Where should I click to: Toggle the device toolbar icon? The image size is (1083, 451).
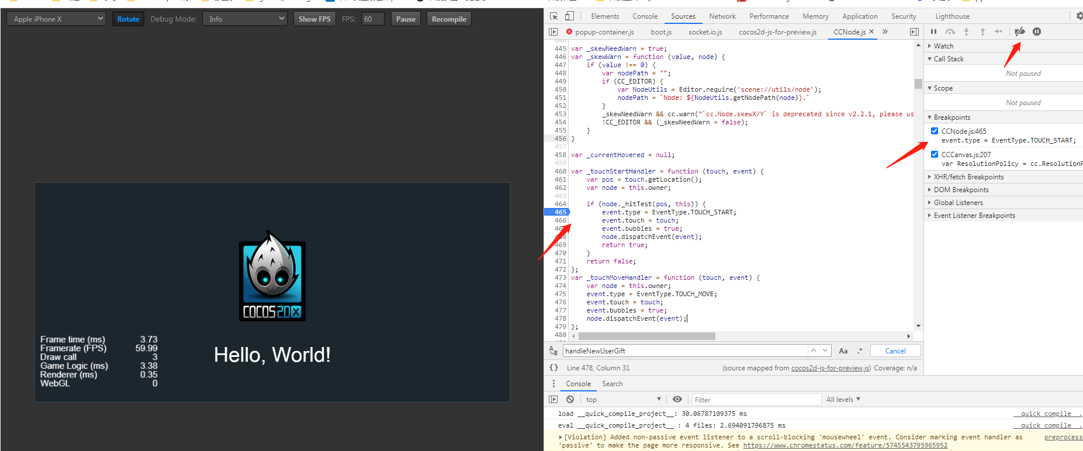coord(569,16)
